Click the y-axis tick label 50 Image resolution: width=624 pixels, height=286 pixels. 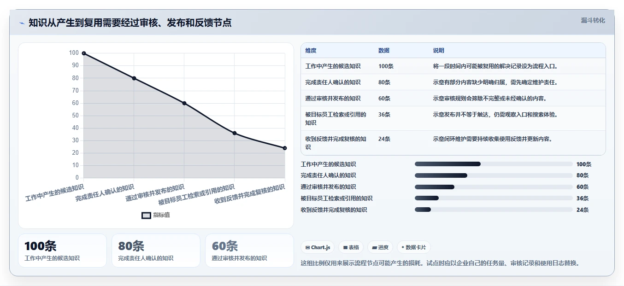point(75,116)
